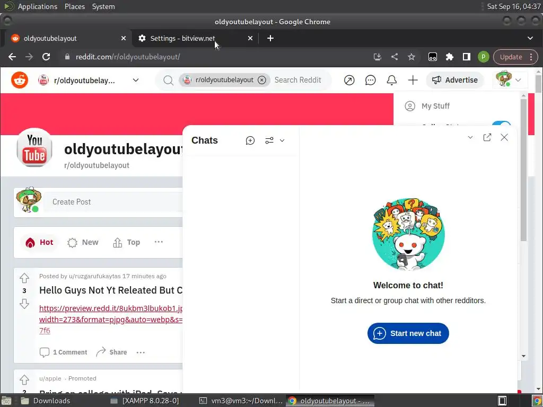The width and height of the screenshot is (543, 407).
Task: Close the Settings - bitview.net tab
Action: pos(250,38)
